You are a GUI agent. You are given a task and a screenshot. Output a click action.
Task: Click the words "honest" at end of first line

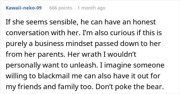pos(144,22)
